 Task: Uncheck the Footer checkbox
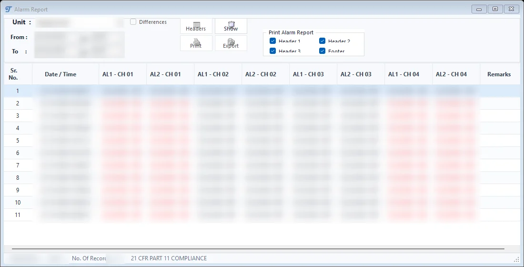click(322, 51)
